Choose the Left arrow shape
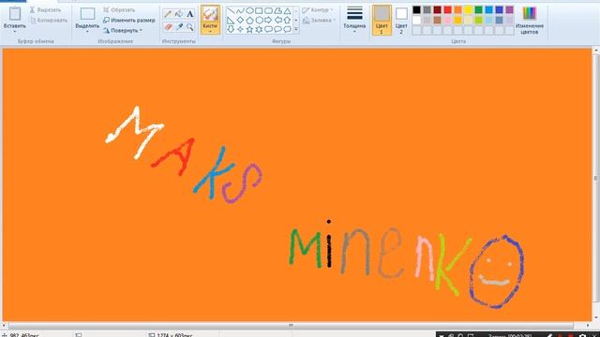Image resolution: width=600 pixels, height=337 pixels. click(x=277, y=20)
